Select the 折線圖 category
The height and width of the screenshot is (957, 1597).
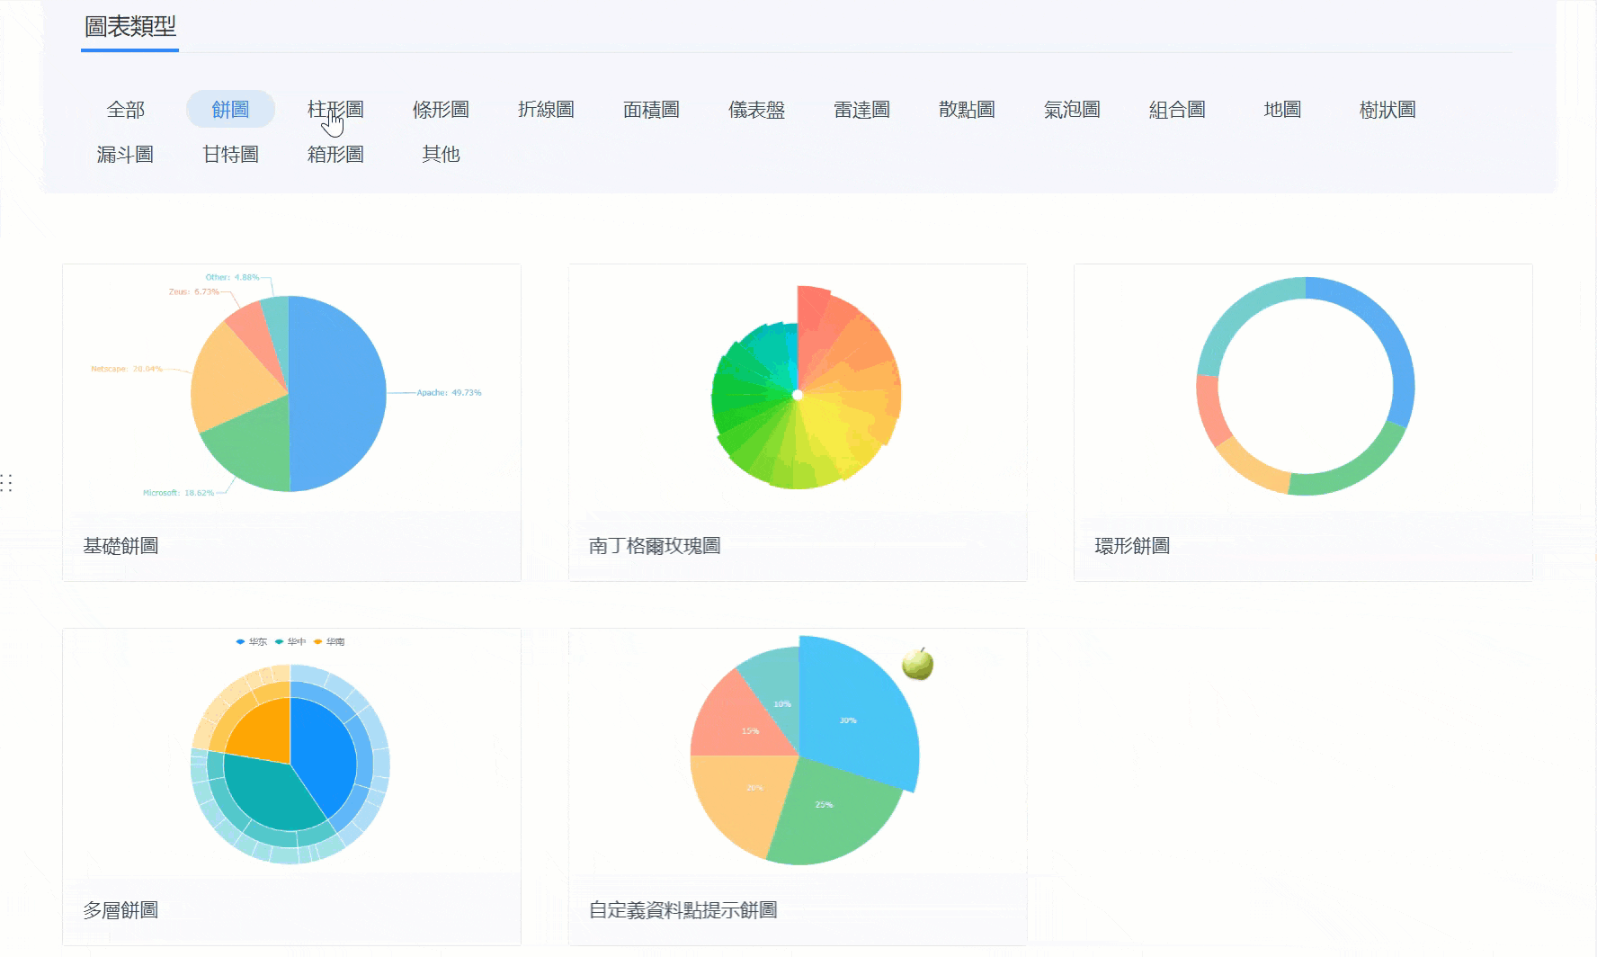click(x=547, y=109)
